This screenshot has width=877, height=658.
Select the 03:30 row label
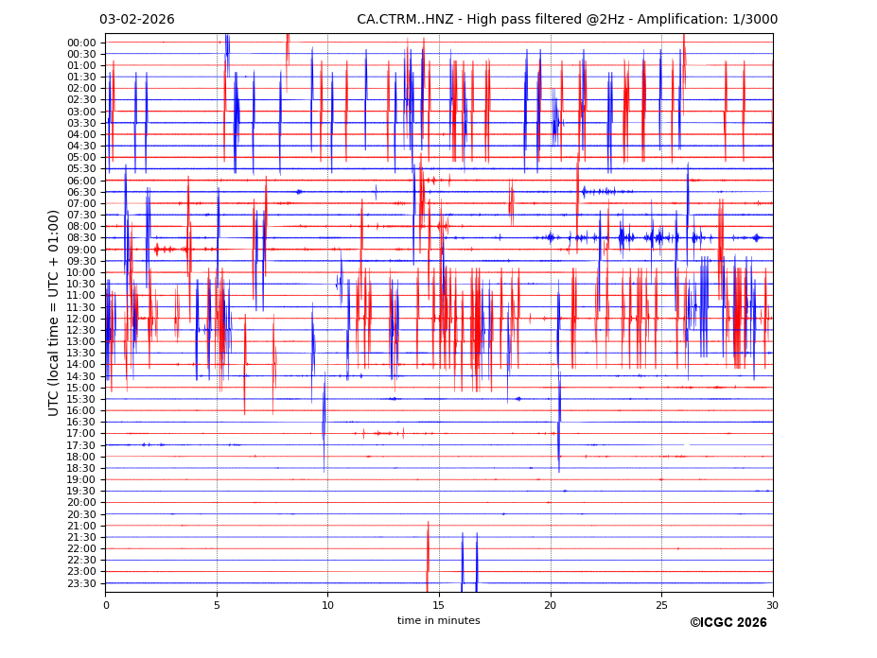[x=81, y=123]
